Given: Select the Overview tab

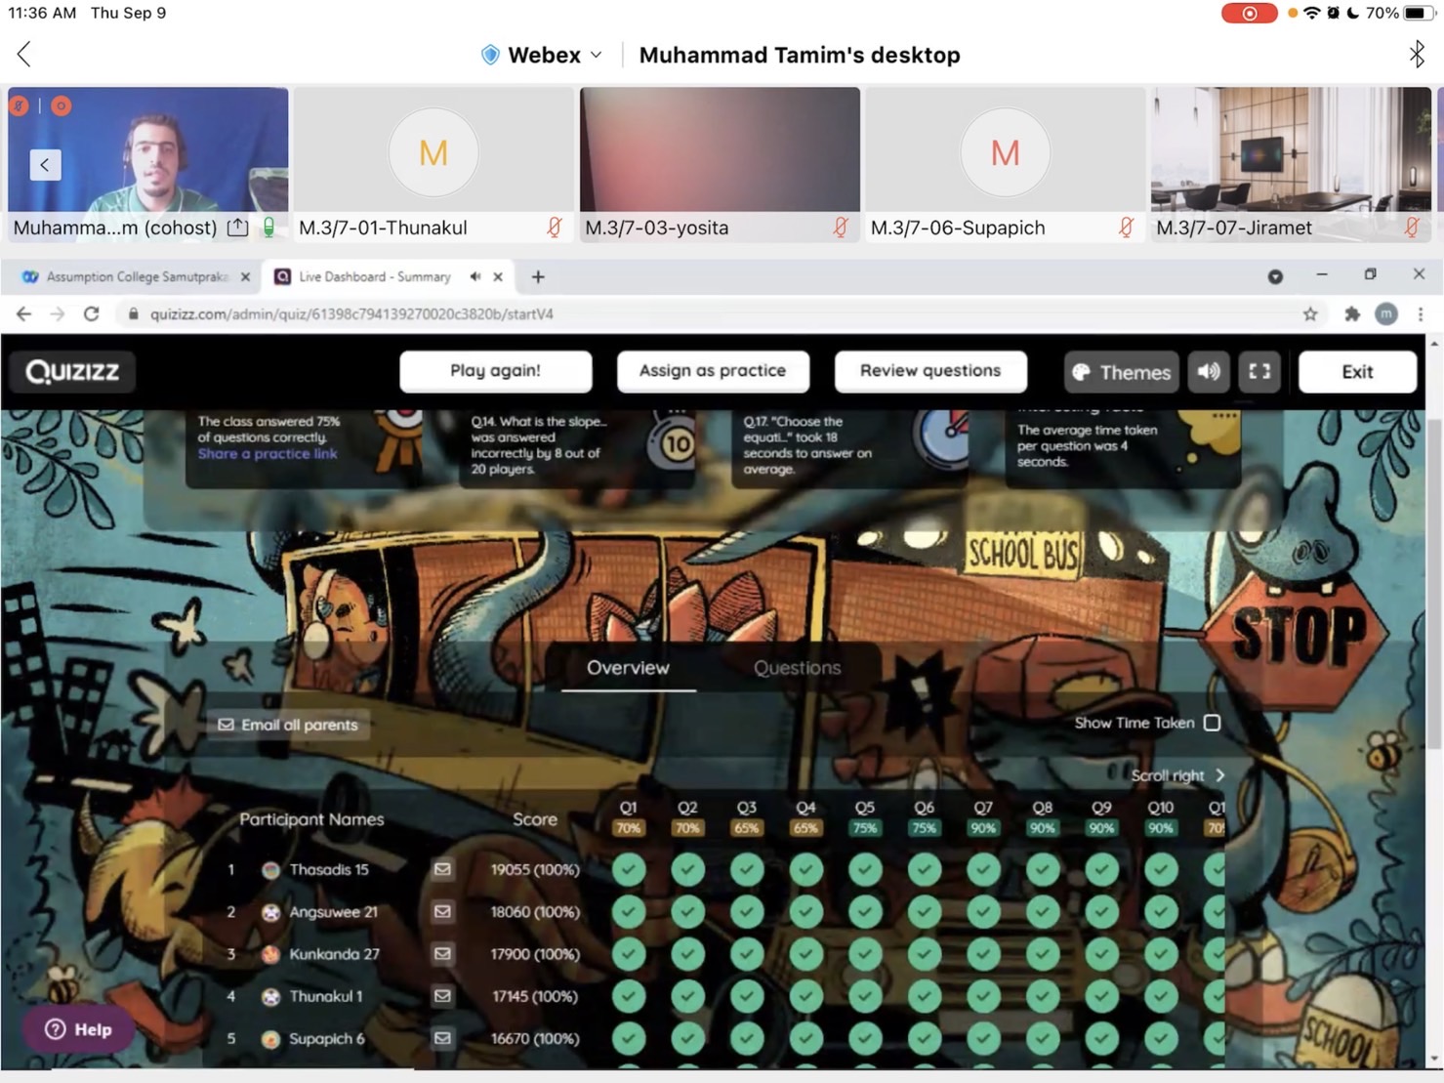Looking at the screenshot, I should point(628,668).
